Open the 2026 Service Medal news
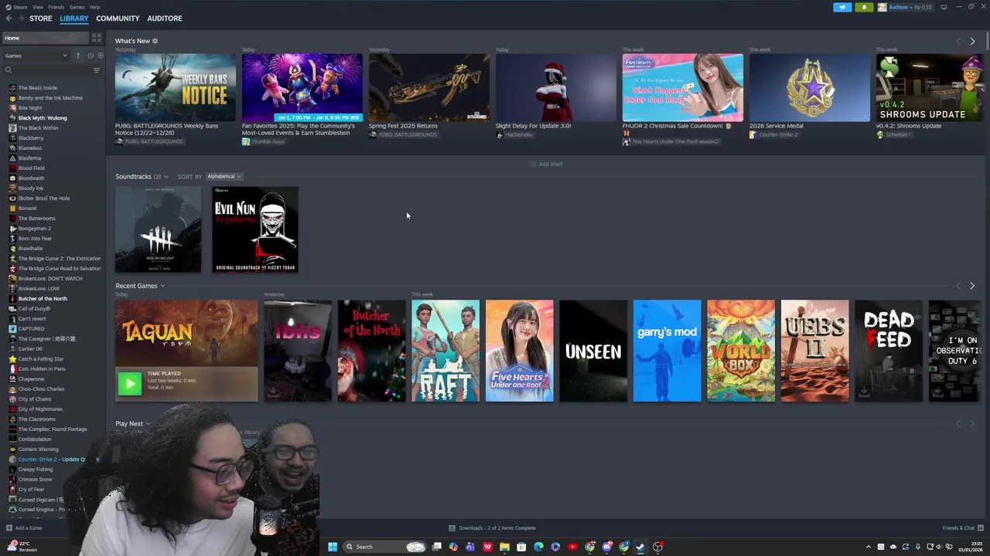 tap(809, 87)
